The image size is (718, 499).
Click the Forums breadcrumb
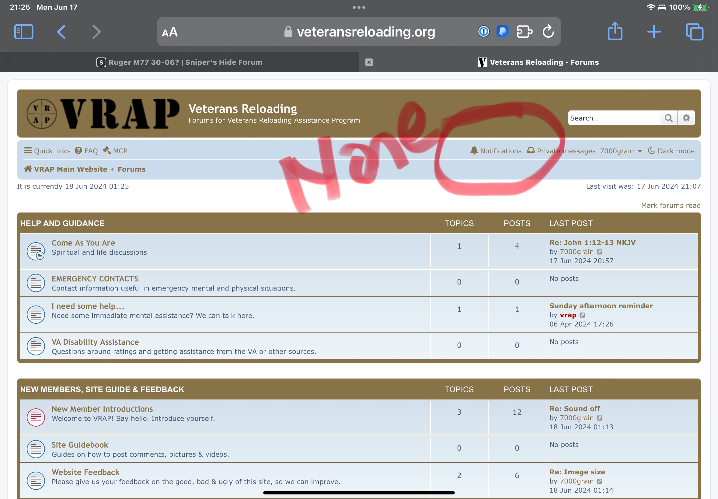pyautogui.click(x=132, y=169)
